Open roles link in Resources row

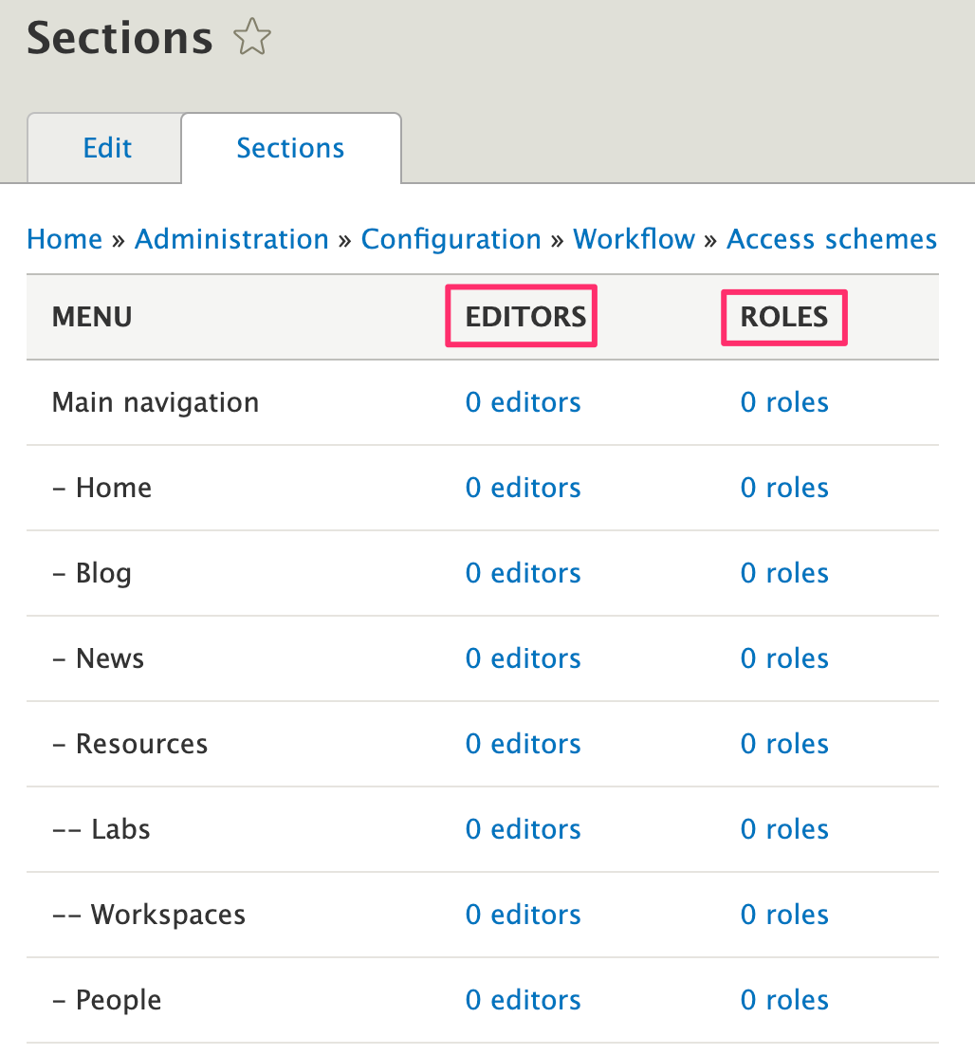click(x=783, y=744)
